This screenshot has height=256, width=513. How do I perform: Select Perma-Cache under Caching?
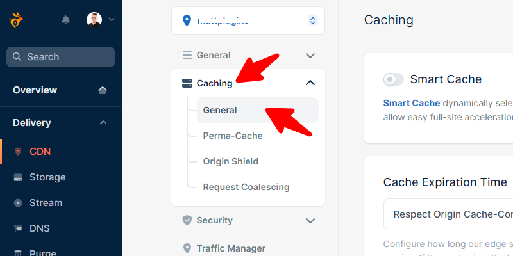(x=233, y=136)
